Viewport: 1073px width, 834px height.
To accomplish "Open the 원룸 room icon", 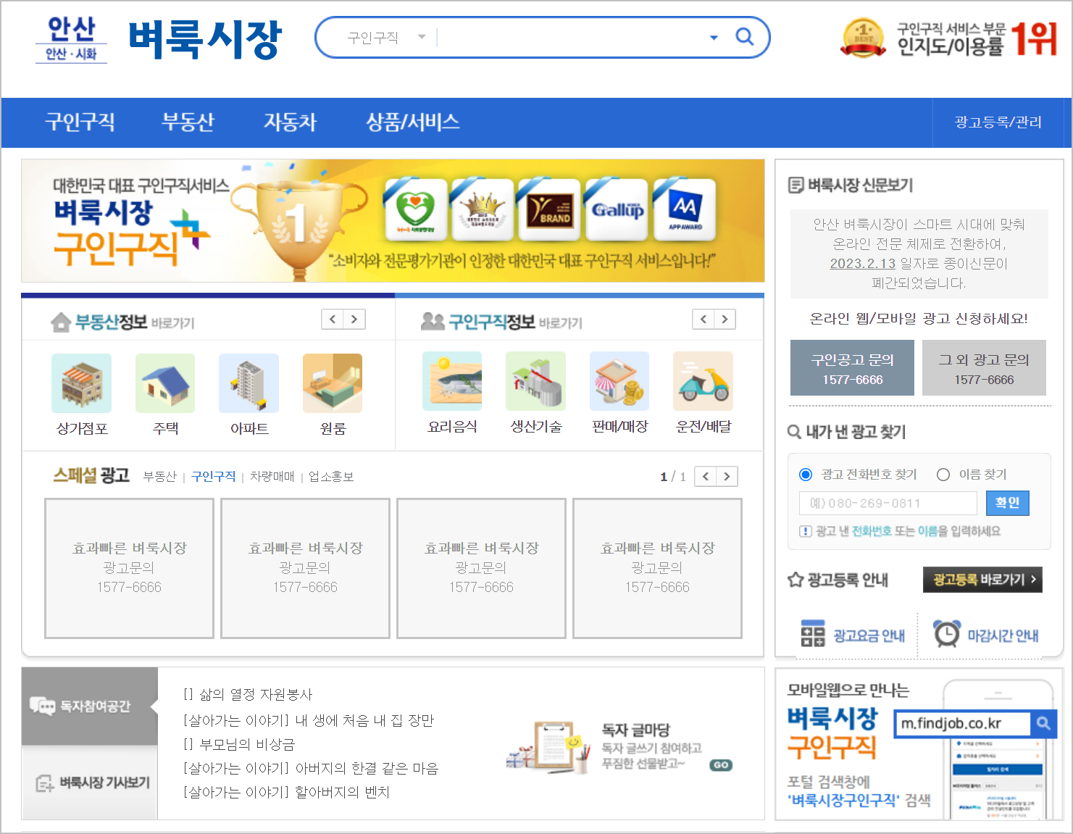I will [x=333, y=383].
